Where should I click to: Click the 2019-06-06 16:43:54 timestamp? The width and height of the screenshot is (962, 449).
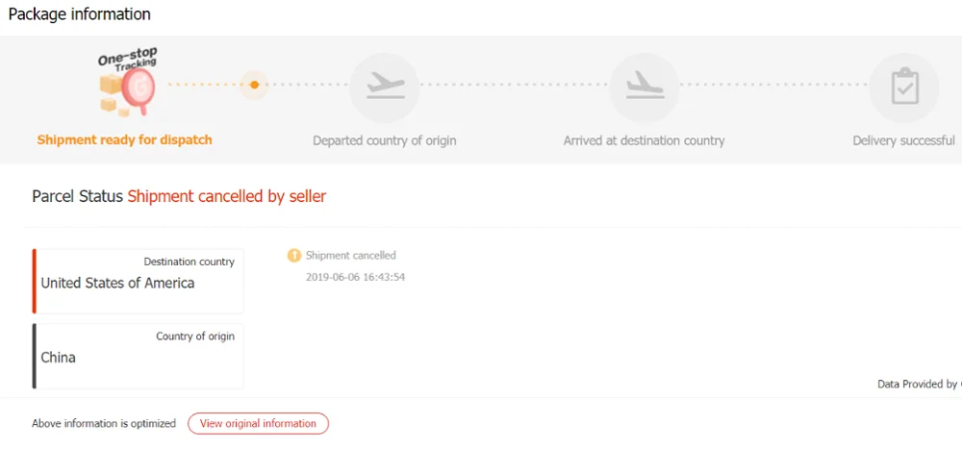click(355, 277)
